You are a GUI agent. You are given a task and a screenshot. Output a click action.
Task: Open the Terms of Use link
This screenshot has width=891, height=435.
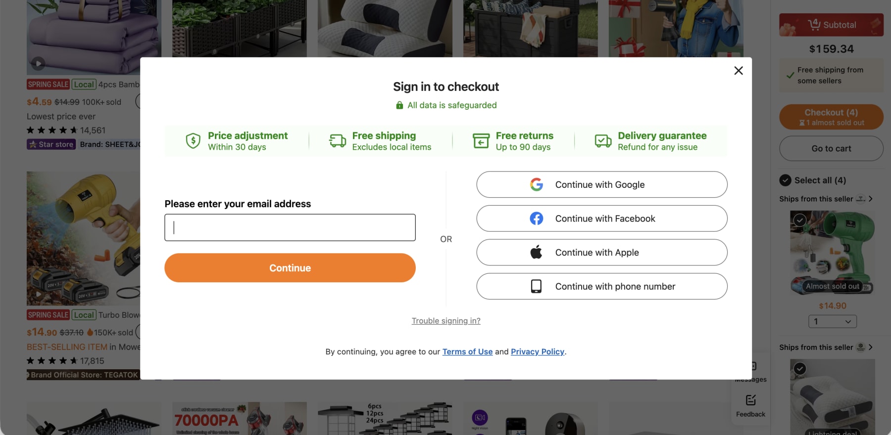[467, 351]
